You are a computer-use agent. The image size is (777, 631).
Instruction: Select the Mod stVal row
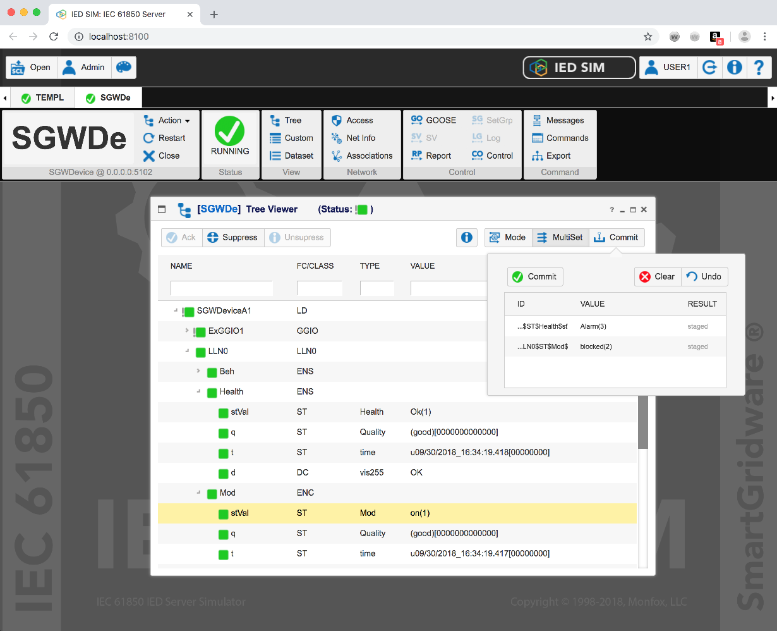click(397, 513)
